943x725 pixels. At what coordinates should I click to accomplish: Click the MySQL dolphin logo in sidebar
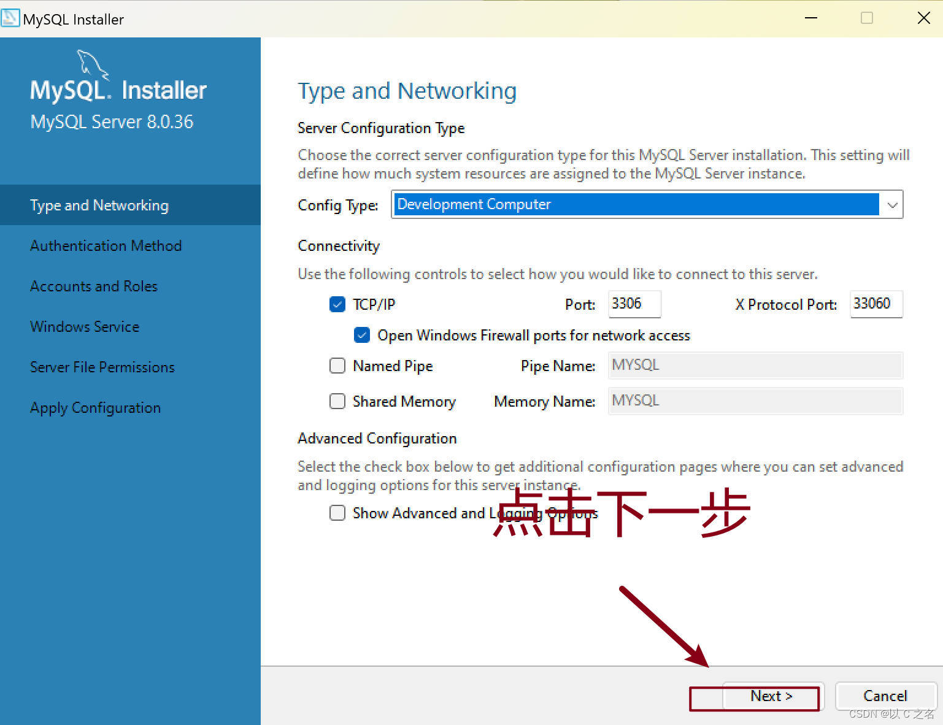[93, 65]
